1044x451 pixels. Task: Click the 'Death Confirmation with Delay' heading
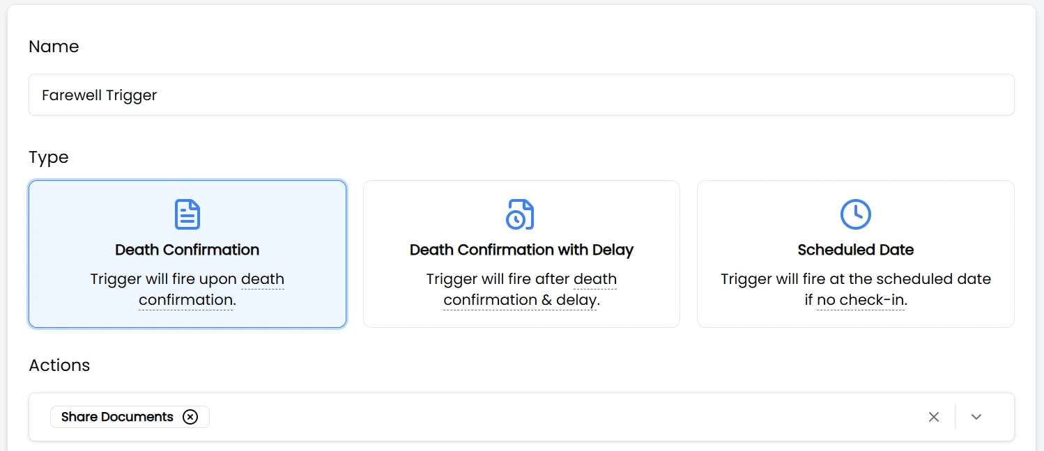(521, 250)
